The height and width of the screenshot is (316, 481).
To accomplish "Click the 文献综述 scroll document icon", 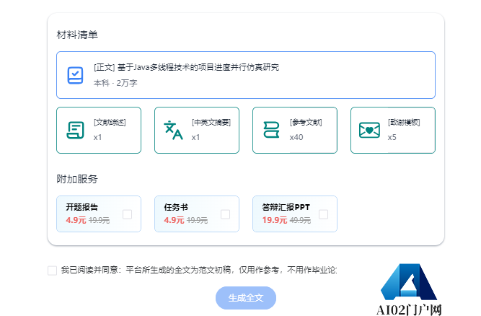I will click(x=75, y=131).
